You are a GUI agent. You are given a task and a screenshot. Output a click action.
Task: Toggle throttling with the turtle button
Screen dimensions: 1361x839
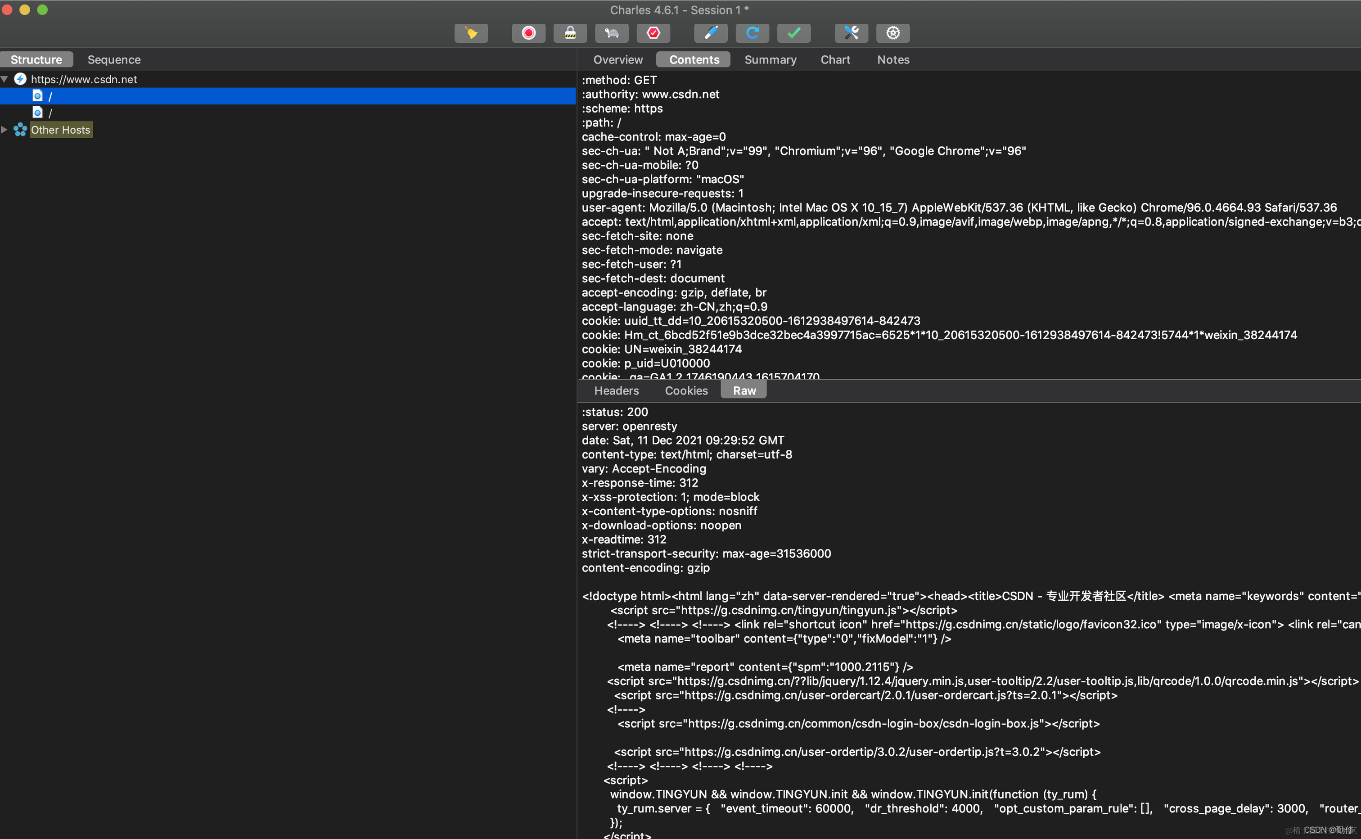pos(612,33)
